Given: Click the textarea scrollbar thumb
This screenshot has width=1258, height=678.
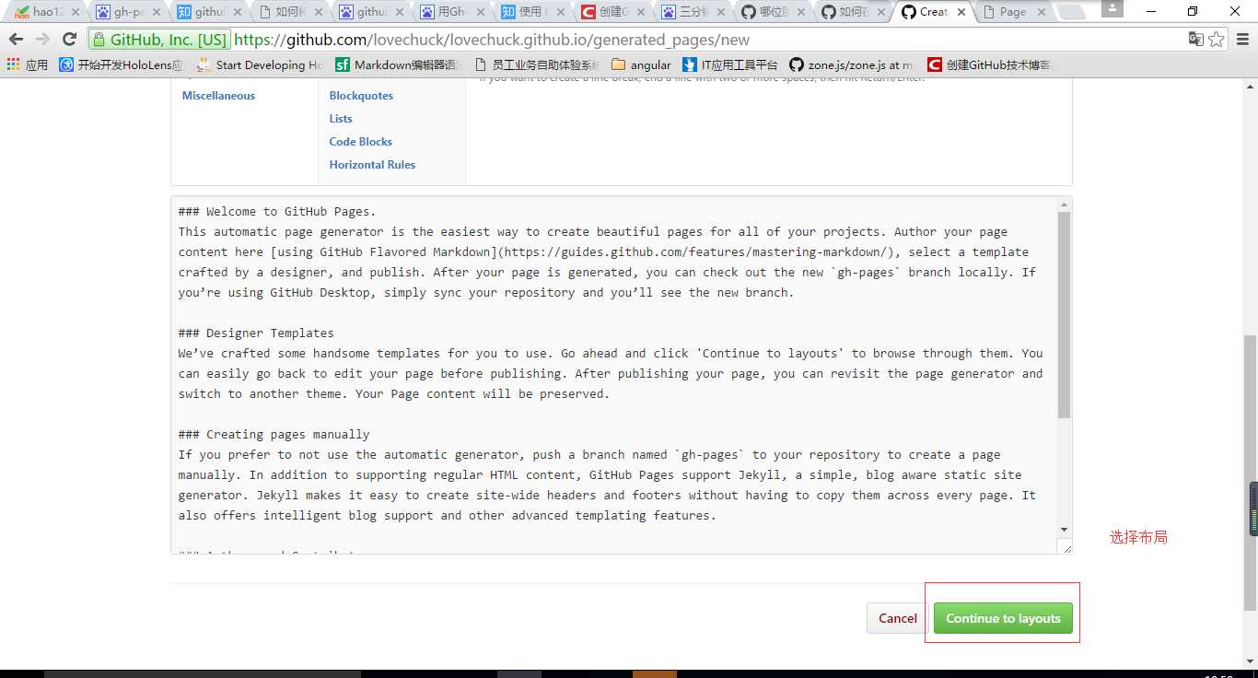Looking at the screenshot, I should (x=1065, y=315).
